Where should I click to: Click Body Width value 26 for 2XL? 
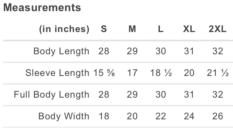(x=218, y=116)
